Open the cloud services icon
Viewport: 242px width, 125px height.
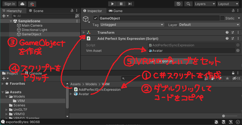(x=22, y=4)
